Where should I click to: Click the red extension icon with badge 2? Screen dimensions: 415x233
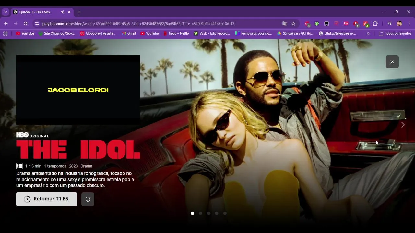pos(366,24)
